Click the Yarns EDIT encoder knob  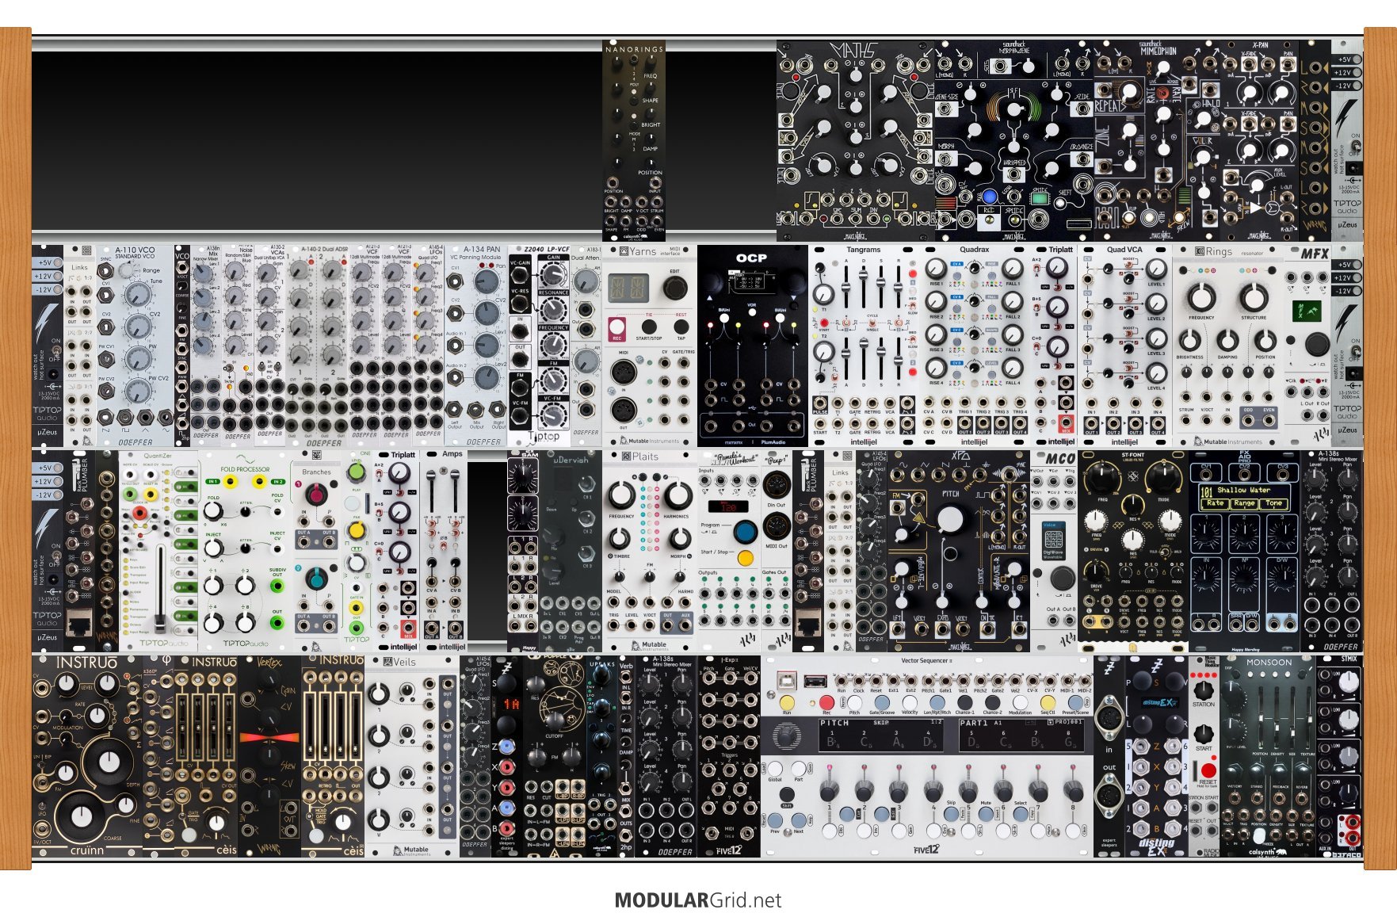674,288
